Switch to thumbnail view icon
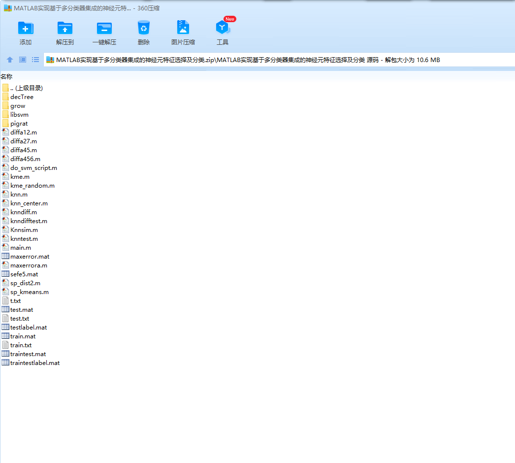Image resolution: width=515 pixels, height=463 pixels. 23,60
